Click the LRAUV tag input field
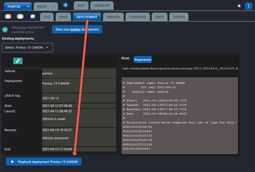This screenshot has height=172, width=255. pos(79,98)
